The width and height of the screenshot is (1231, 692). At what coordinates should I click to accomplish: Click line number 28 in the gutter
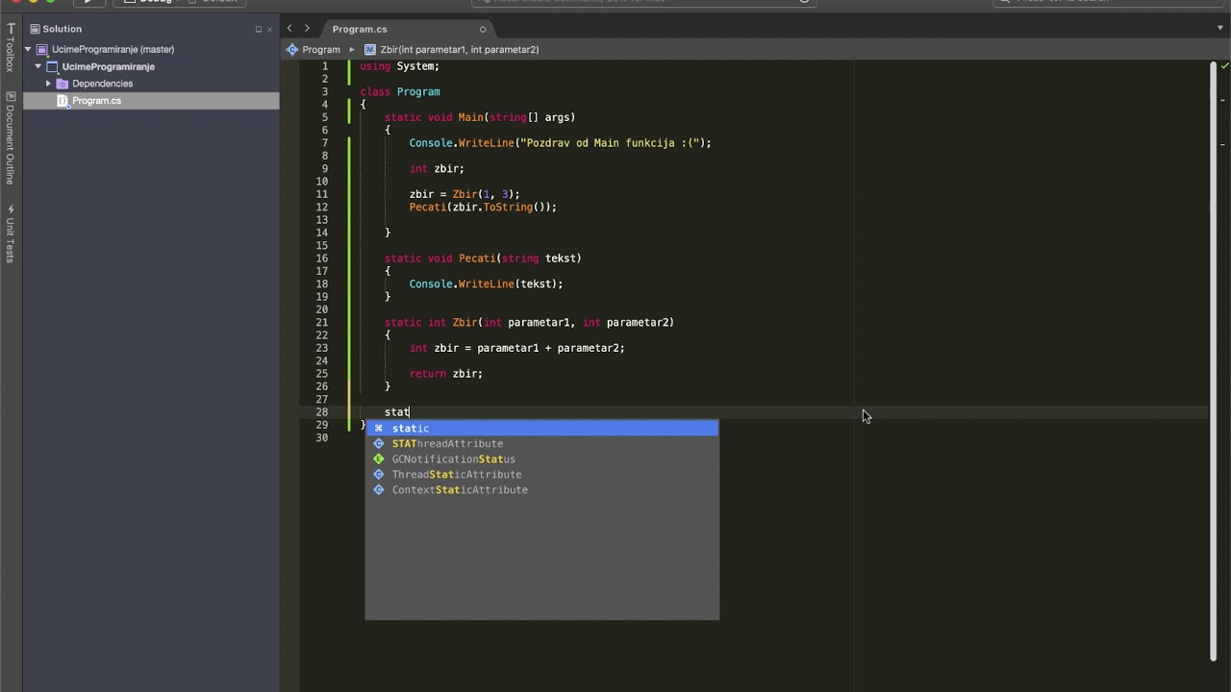(321, 412)
